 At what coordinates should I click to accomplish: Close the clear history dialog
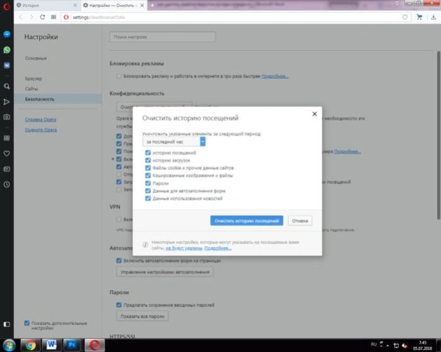(314, 114)
